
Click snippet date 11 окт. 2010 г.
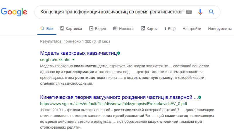tap(52, 110)
